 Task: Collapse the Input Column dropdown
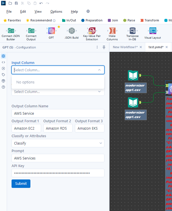(99, 70)
